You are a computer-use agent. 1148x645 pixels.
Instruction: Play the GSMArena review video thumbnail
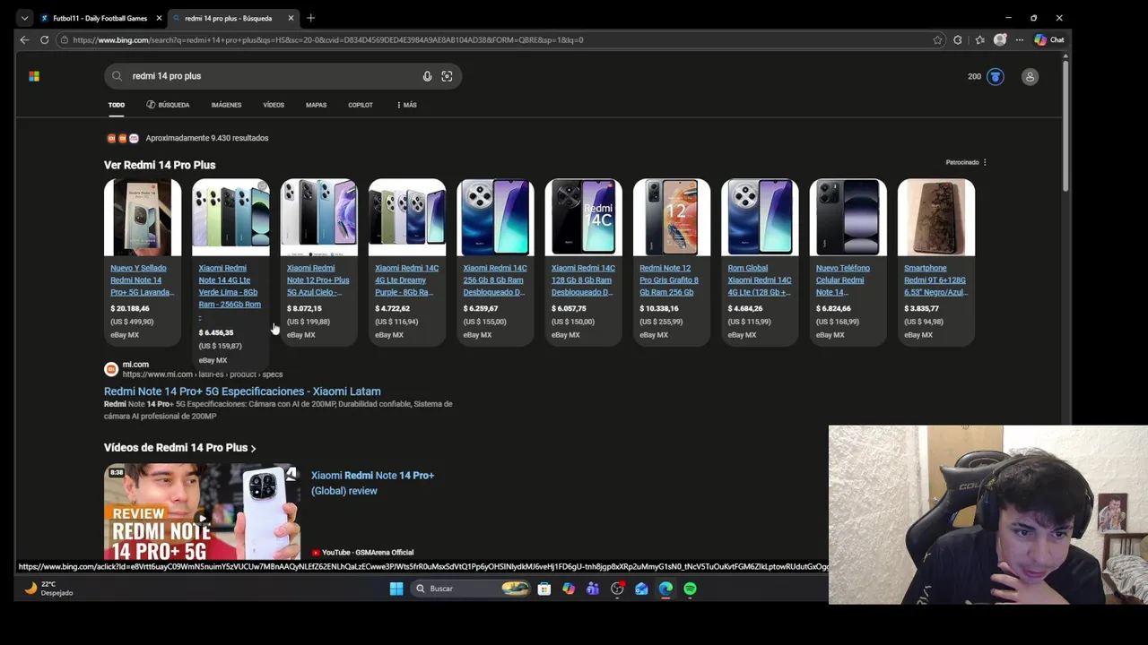[202, 512]
